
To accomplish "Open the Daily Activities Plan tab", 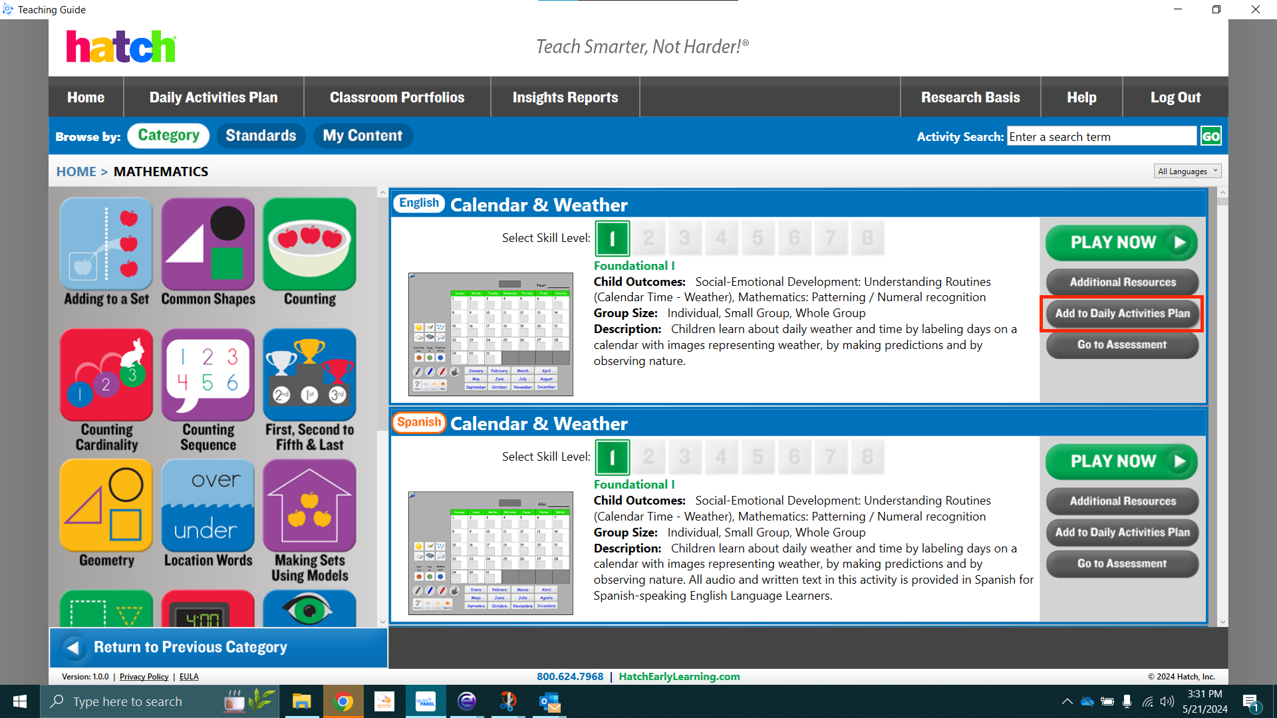I will 213,97.
